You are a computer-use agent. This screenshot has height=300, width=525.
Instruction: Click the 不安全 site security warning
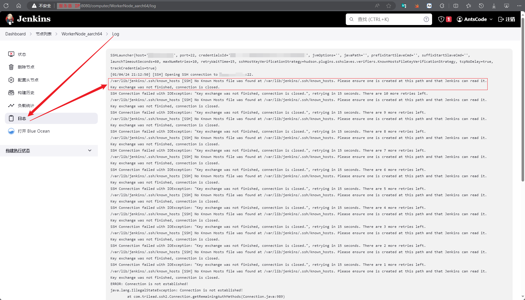coord(41,6)
